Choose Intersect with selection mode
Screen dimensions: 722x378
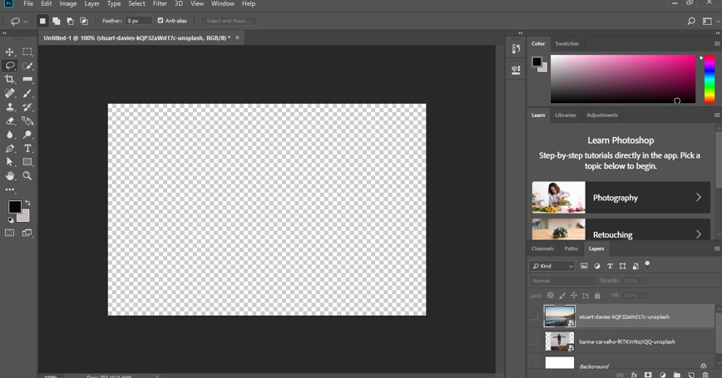tap(84, 21)
